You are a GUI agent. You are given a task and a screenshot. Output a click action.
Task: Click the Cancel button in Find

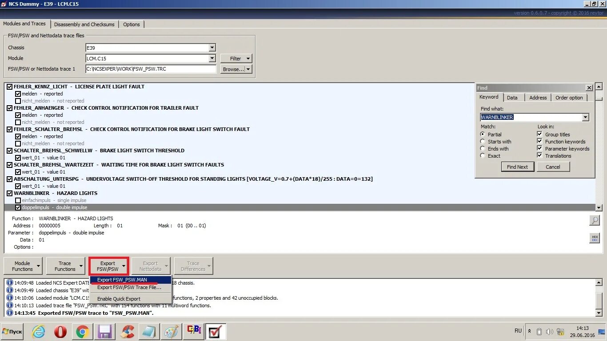pos(553,167)
